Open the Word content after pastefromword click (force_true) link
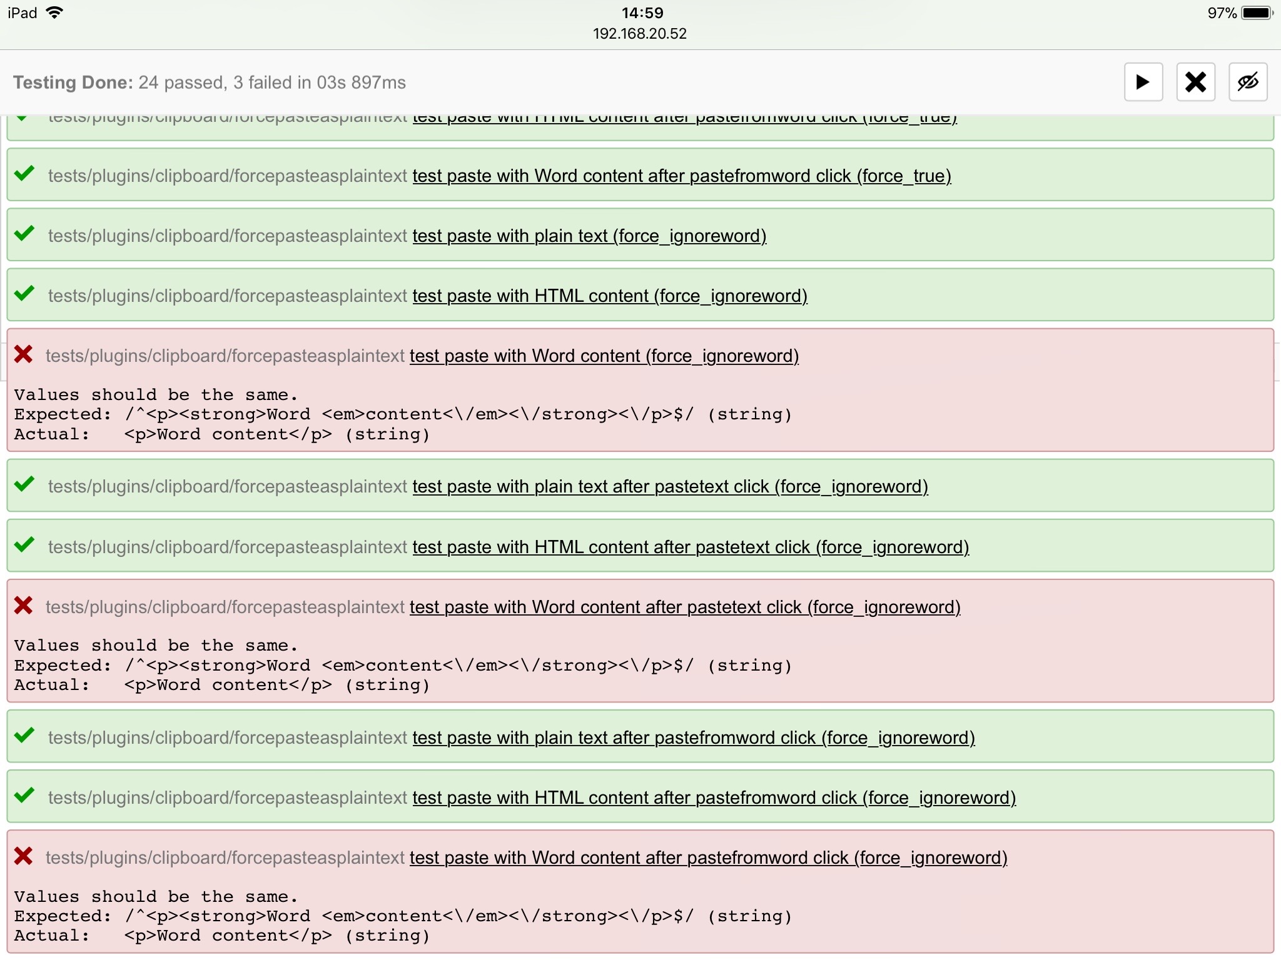This screenshot has width=1281, height=960. click(681, 176)
